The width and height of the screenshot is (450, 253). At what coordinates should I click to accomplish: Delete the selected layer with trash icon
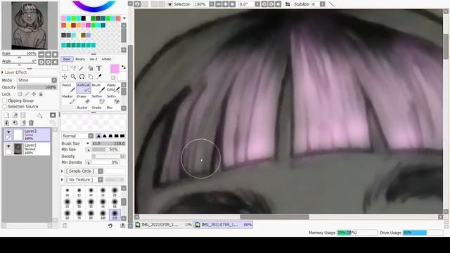point(31,123)
